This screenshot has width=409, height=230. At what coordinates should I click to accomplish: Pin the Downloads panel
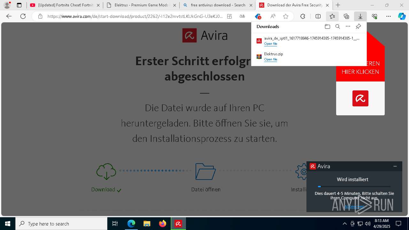(x=358, y=27)
